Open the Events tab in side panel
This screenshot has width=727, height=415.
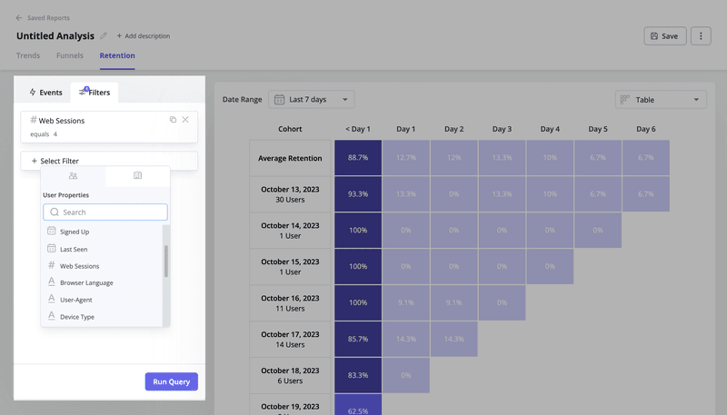tap(45, 92)
